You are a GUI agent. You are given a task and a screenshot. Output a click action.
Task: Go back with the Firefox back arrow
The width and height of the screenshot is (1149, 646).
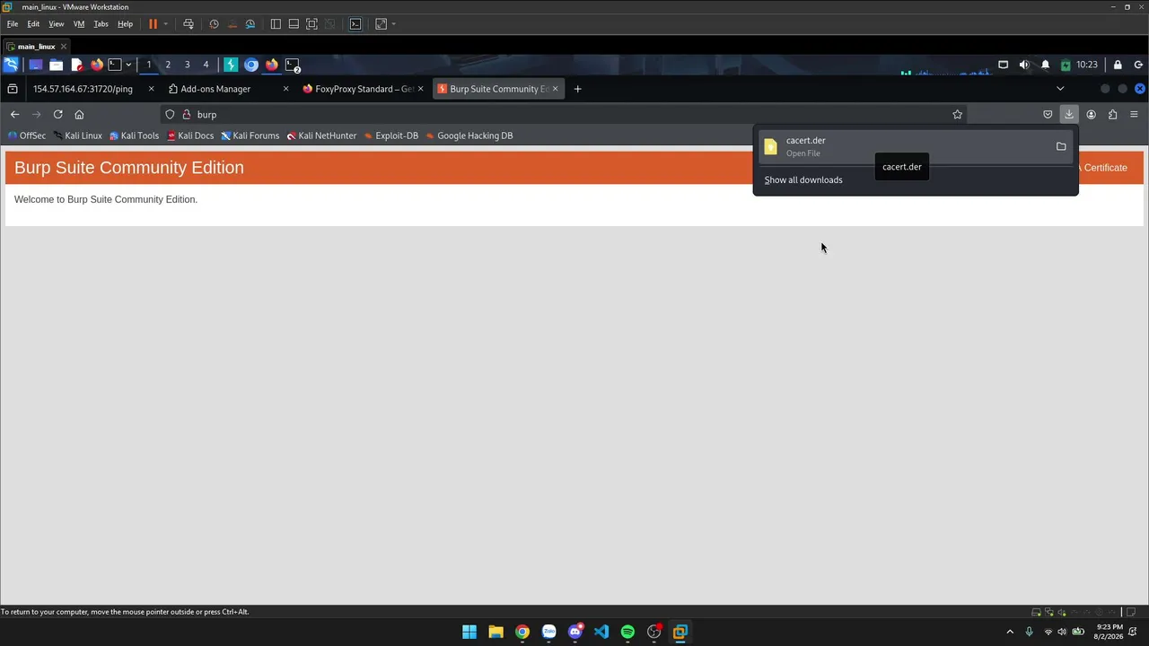[14, 114]
